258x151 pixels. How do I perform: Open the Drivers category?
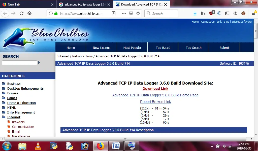point(13,93)
